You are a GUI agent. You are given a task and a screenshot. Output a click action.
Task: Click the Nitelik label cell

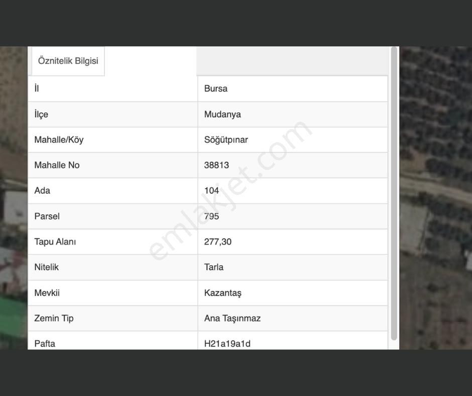pos(46,267)
